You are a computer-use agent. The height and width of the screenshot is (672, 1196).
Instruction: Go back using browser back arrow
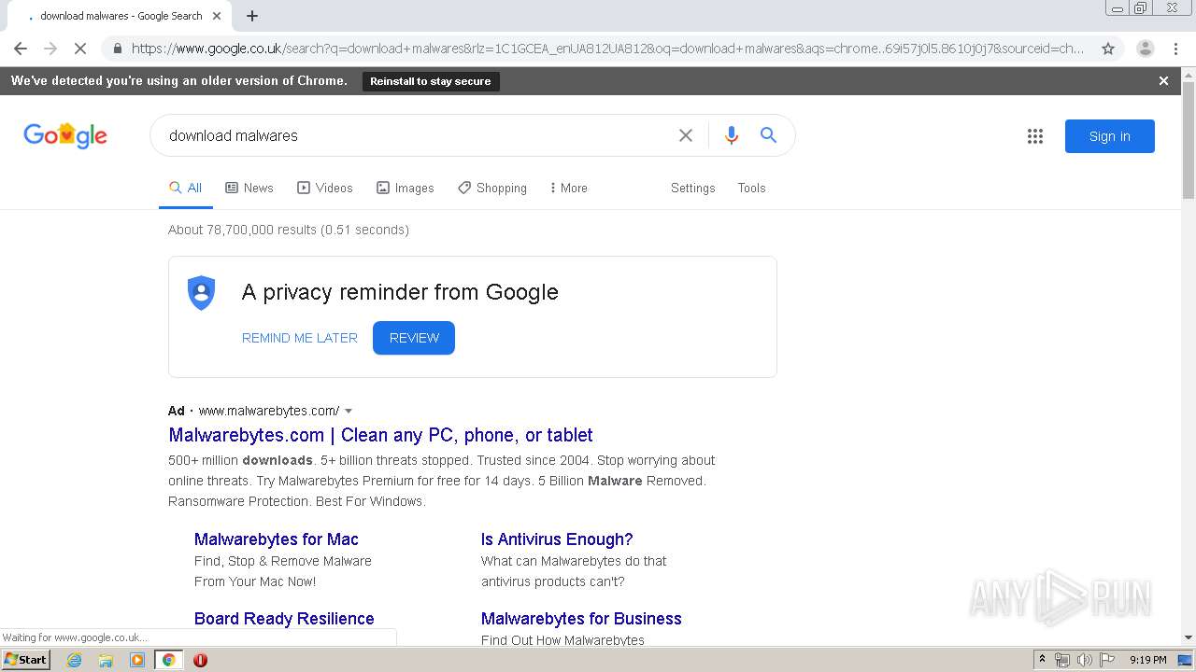pos(21,49)
